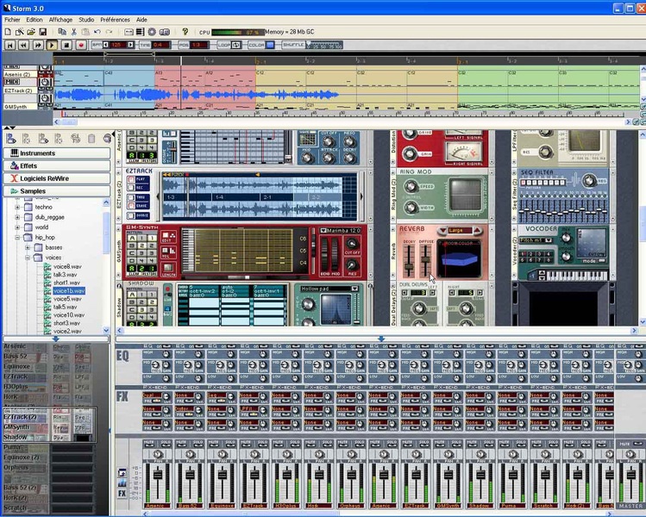Open the Logiciels ReWire section
646x517 pixels.
coord(57,178)
